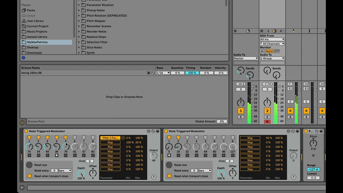
Task: Open second Note Triggered Modulator in Max editor
Action: [x=289, y=131]
